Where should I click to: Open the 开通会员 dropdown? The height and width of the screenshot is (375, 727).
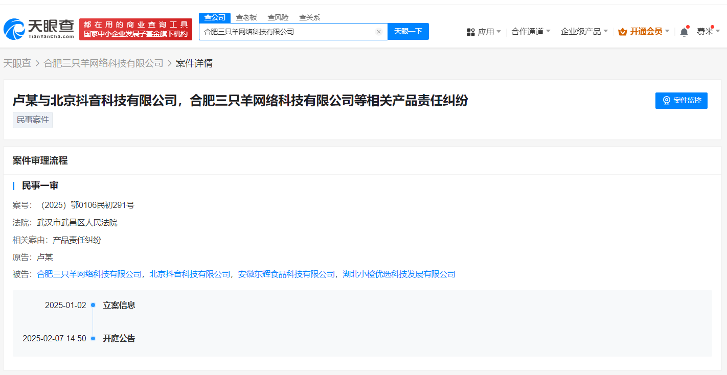coord(644,32)
